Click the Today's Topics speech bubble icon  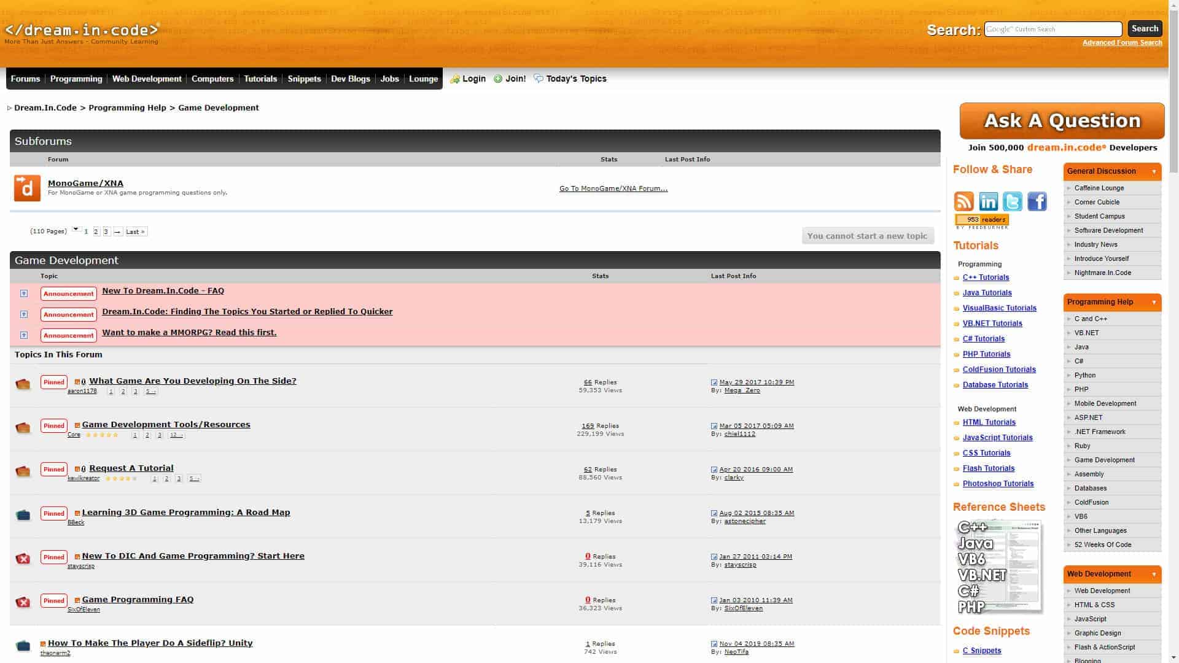[x=539, y=79]
